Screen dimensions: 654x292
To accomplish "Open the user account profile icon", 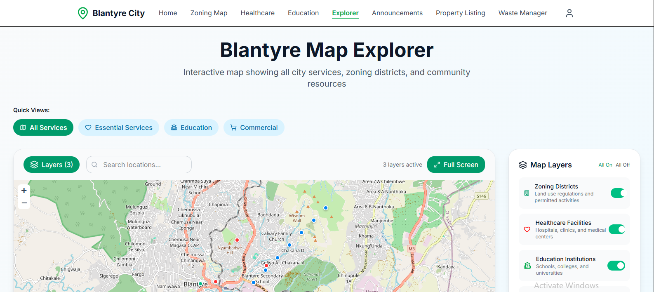I will click(569, 13).
